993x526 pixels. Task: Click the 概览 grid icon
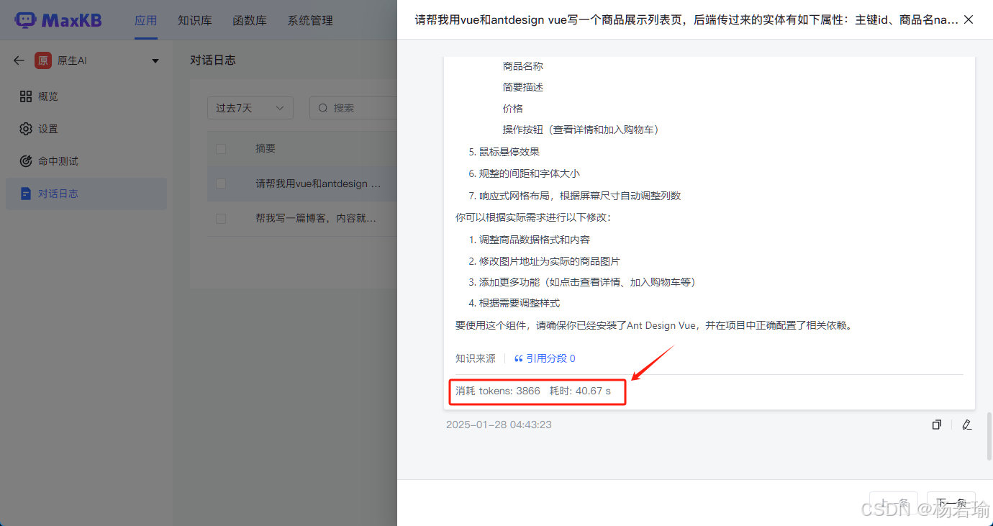(x=26, y=96)
